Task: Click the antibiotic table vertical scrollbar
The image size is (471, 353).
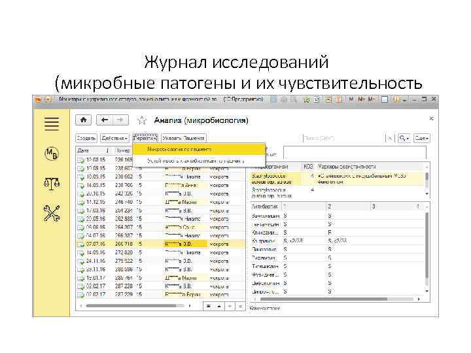Action: (x=427, y=245)
